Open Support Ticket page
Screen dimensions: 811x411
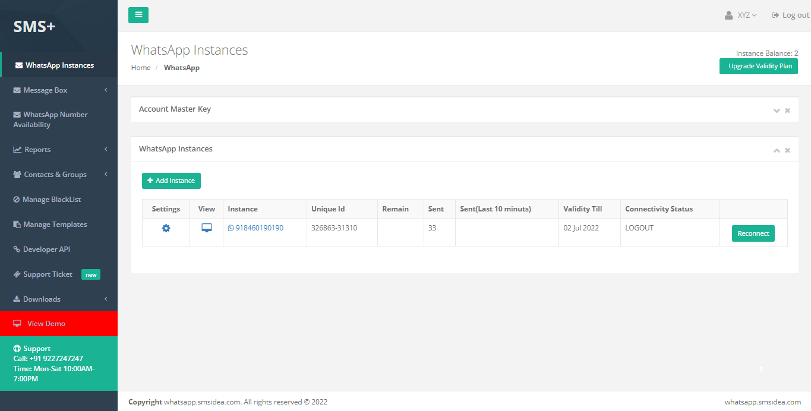[59, 274]
